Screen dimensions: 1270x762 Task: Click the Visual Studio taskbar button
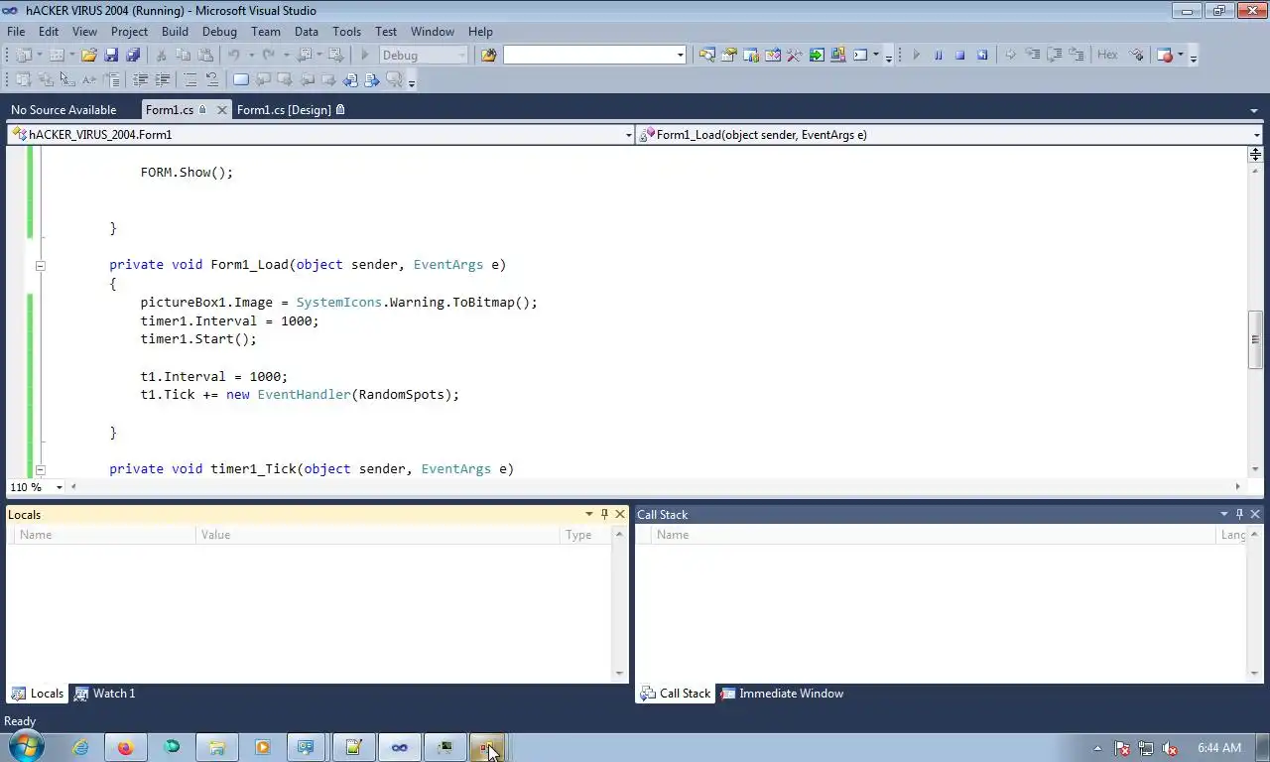(x=399, y=748)
